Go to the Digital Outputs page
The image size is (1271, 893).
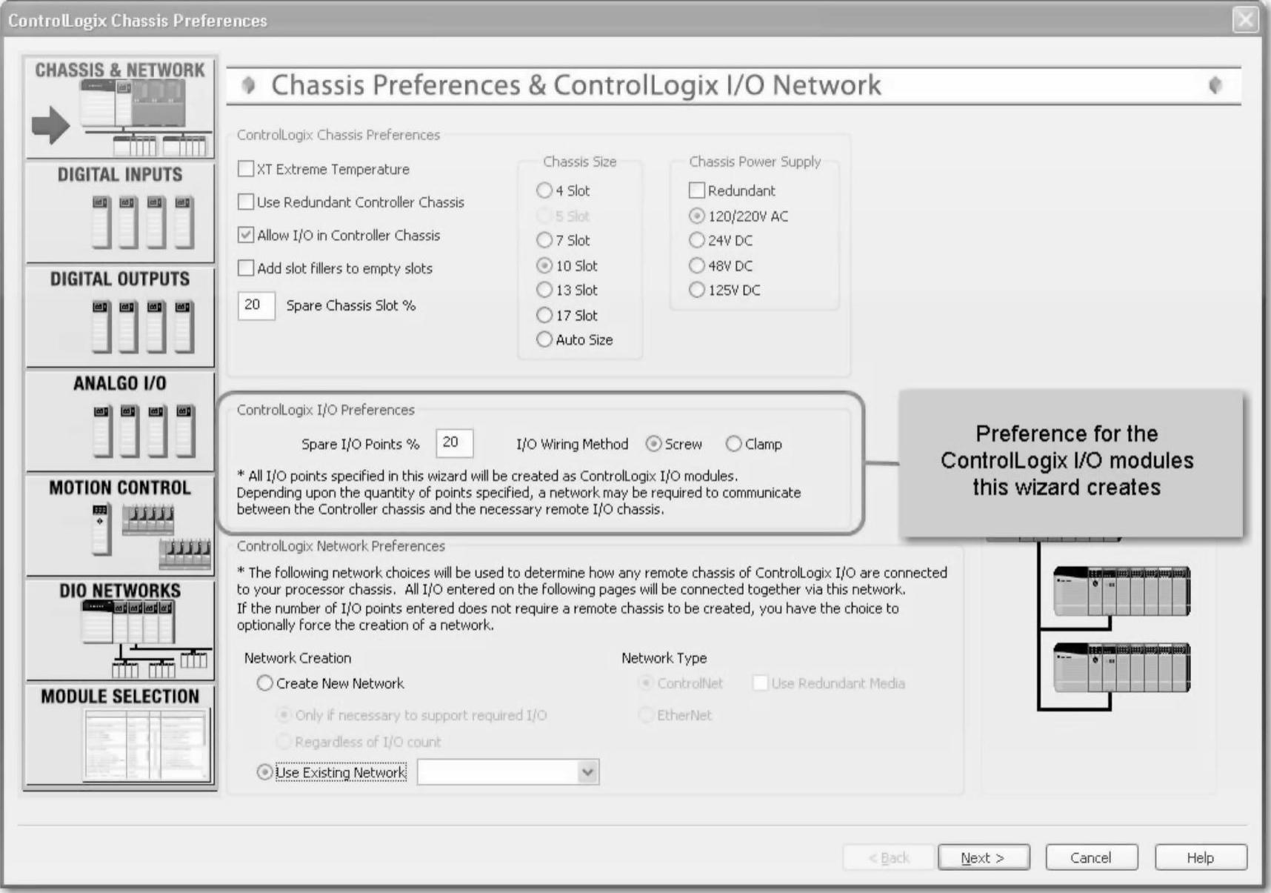[120, 316]
